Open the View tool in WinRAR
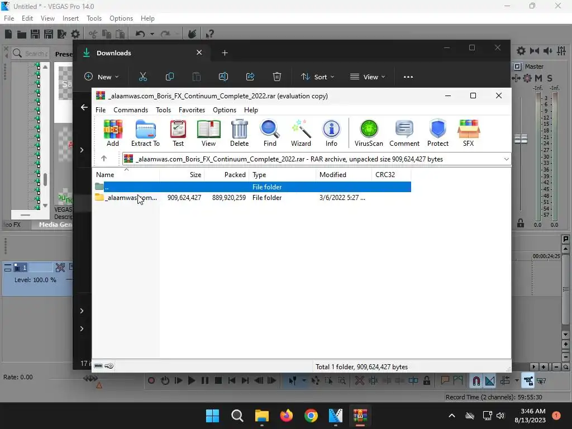This screenshot has width=572, height=429. (x=209, y=134)
